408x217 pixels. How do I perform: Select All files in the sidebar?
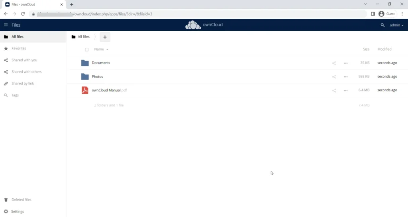(x=33, y=37)
